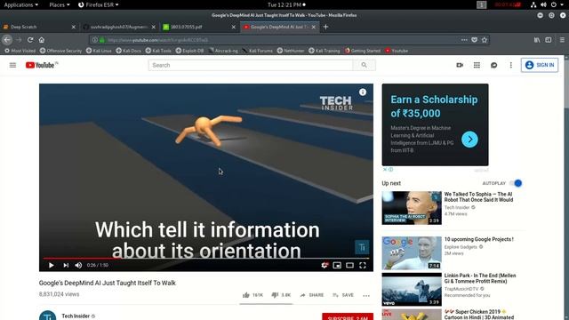Switch to the GitHub Augmented tab
The height and width of the screenshot is (320, 569).
119,27
